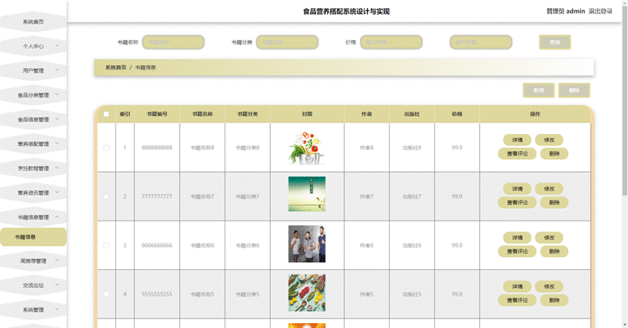Click 查看评论 for 书籍名称8 row
This screenshot has height=328, width=628.
[517, 154]
